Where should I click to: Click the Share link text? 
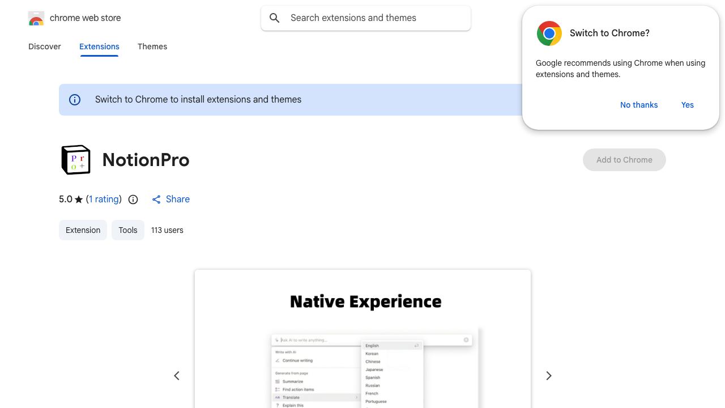click(x=178, y=199)
